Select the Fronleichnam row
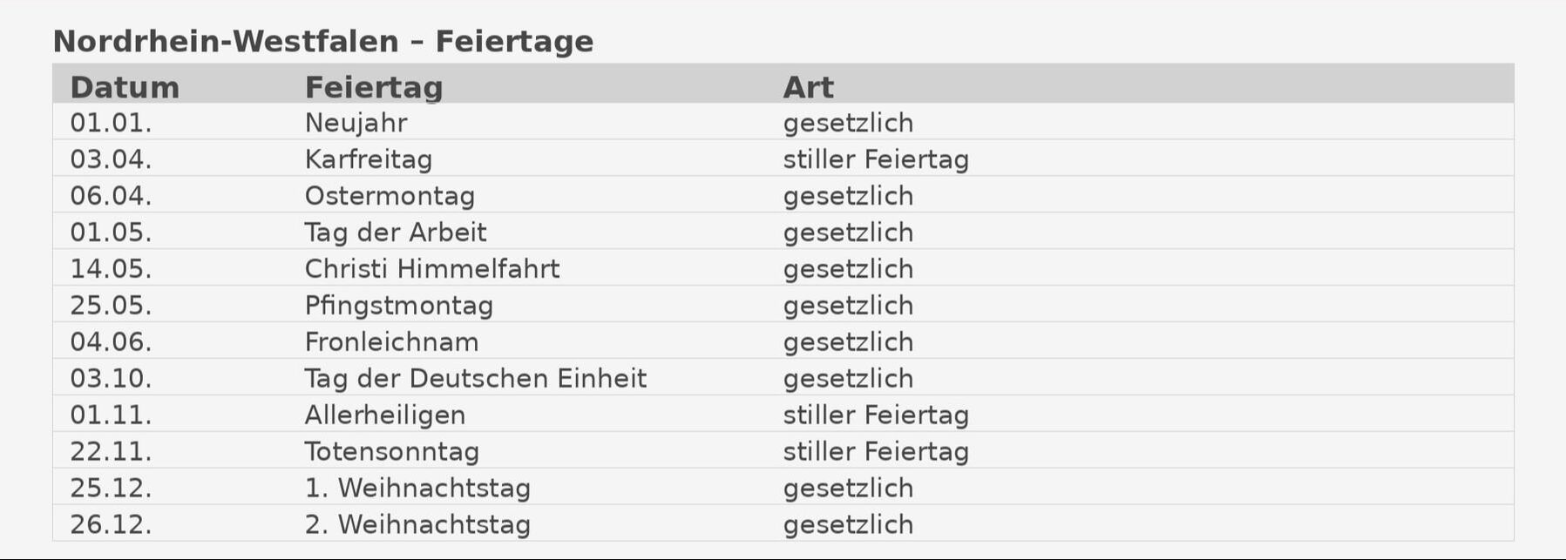This screenshot has height=560, width=1566. (x=783, y=341)
